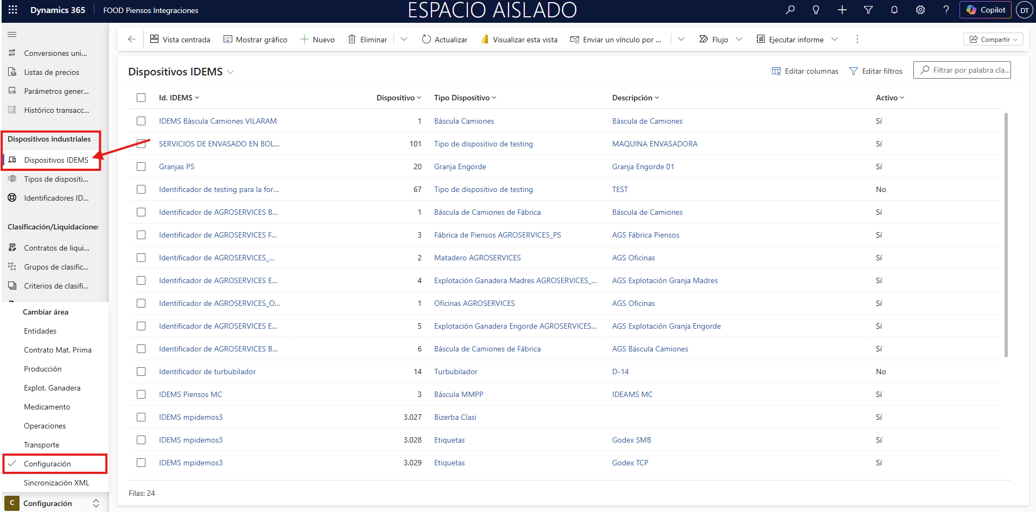Open the lightbulb assistant icon
This screenshot has height=512, width=1036.
(x=816, y=10)
